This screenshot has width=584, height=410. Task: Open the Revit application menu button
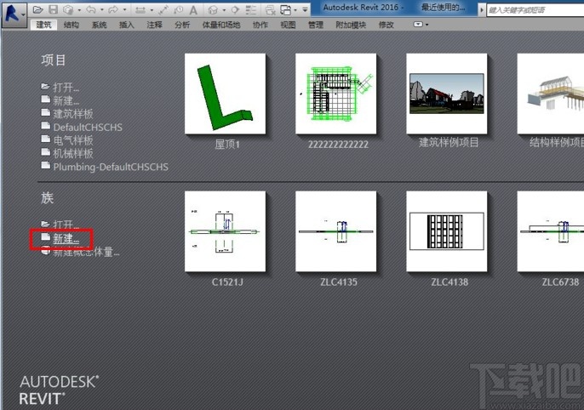(14, 14)
